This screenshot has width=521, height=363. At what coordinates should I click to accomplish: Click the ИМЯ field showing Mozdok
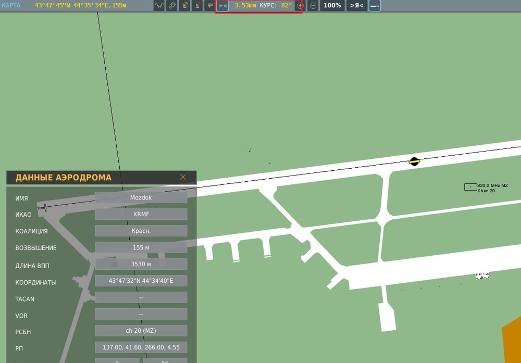141,197
